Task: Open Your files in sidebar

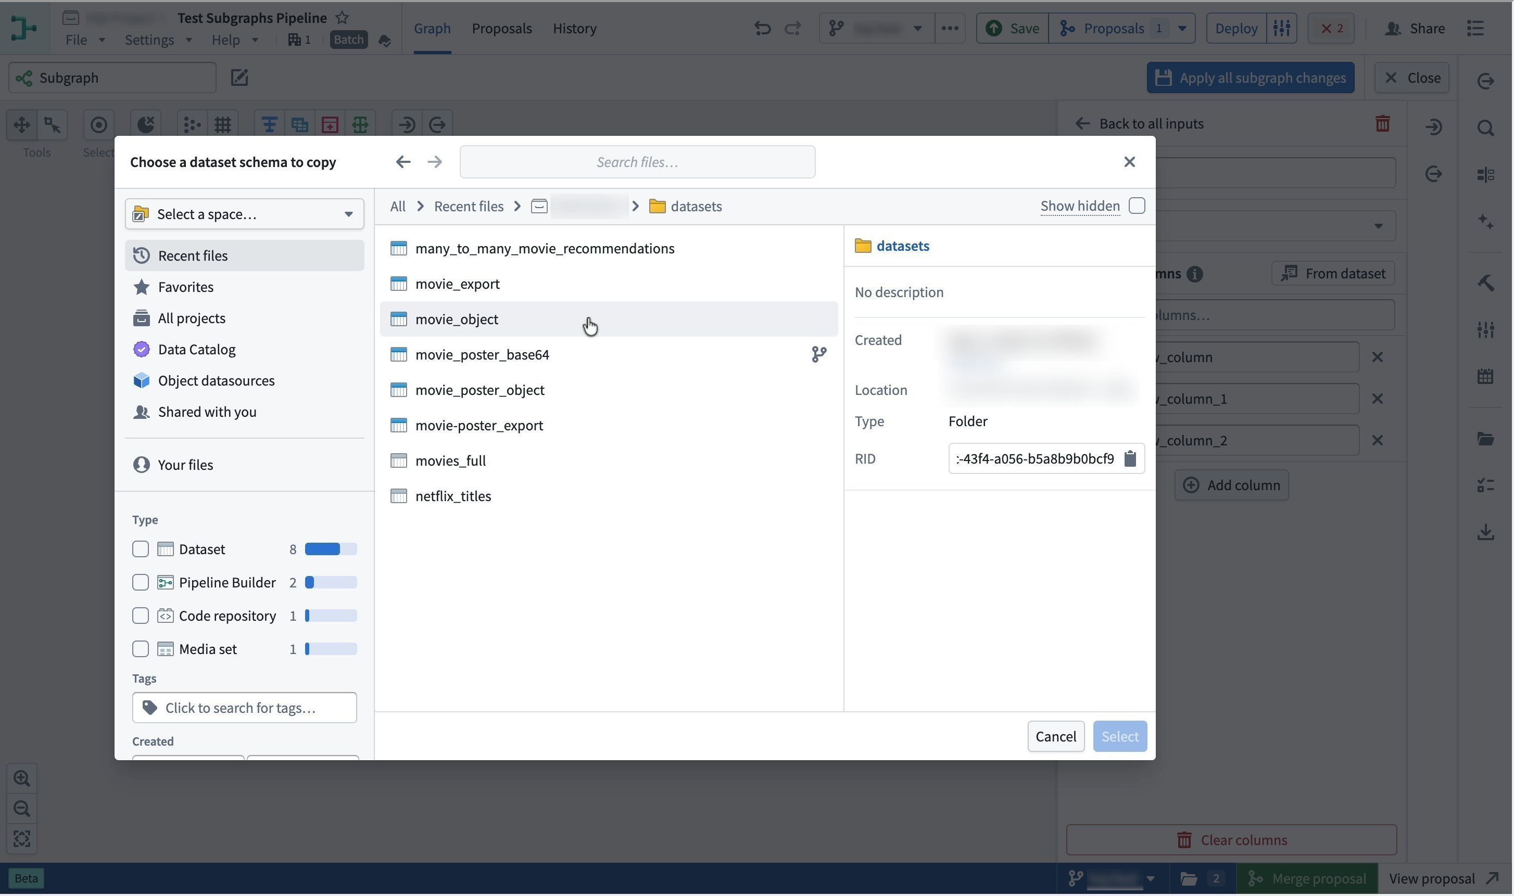Action: click(244, 466)
